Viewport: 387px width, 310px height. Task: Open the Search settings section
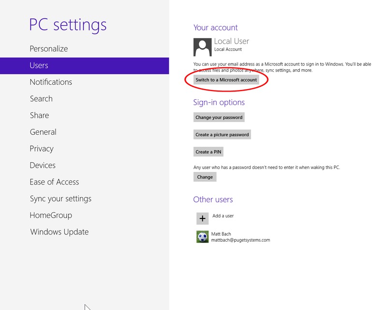point(41,99)
